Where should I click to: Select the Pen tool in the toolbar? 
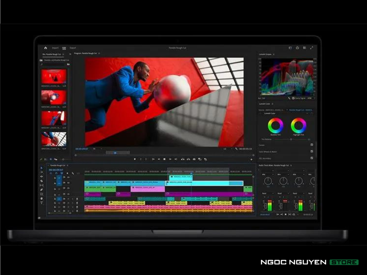click(42, 189)
